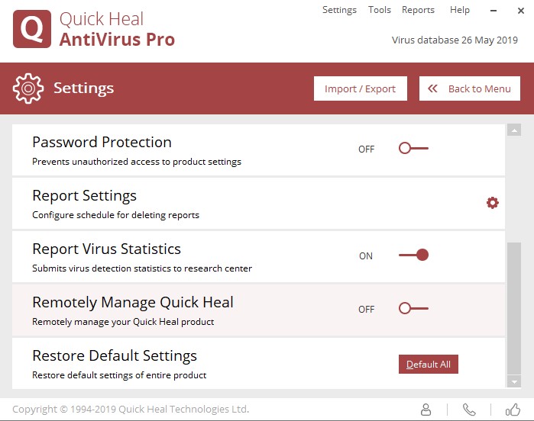This screenshot has width=534, height=421.
Task: Open the Tools menu
Action: tap(380, 10)
